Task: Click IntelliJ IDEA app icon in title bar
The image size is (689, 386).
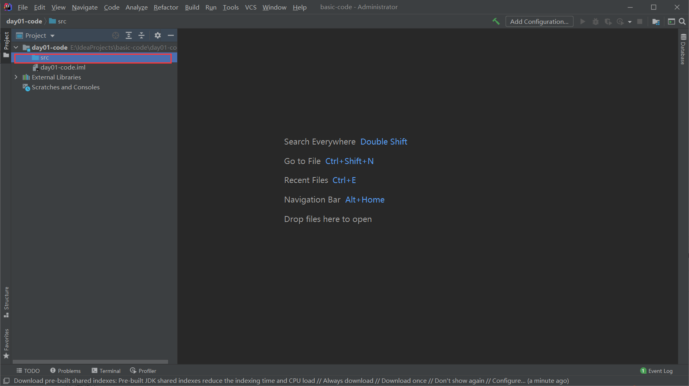Action: coord(8,7)
